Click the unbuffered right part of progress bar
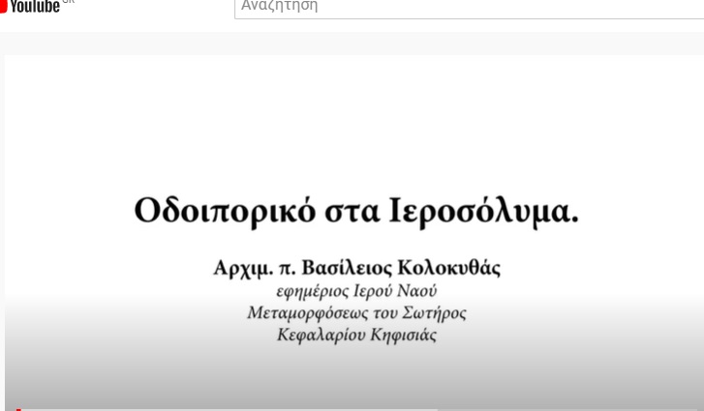This screenshot has width=704, height=411. (581, 409)
